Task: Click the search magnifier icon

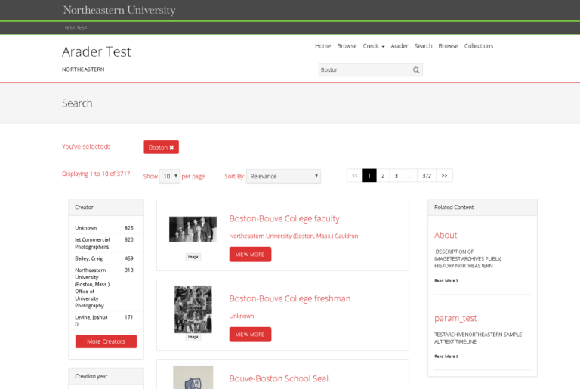Action: (x=415, y=69)
